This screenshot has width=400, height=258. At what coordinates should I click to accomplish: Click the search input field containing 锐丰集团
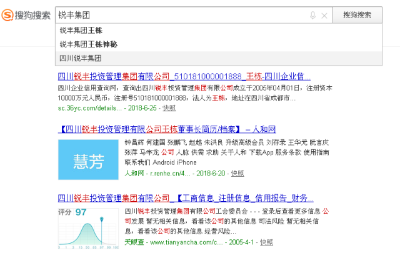[x=181, y=15]
